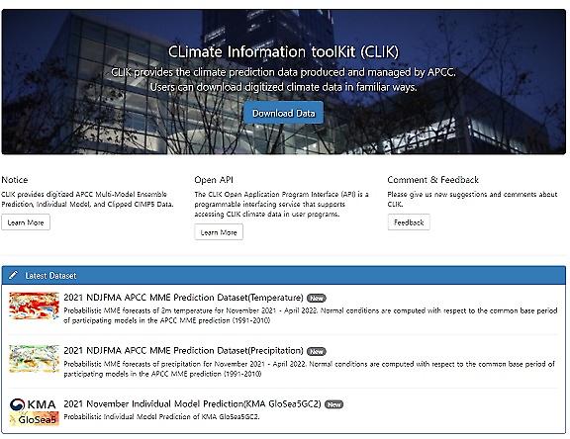
Task: Click the New badge beside KMA GloSea5GC2
Action: coord(333,404)
